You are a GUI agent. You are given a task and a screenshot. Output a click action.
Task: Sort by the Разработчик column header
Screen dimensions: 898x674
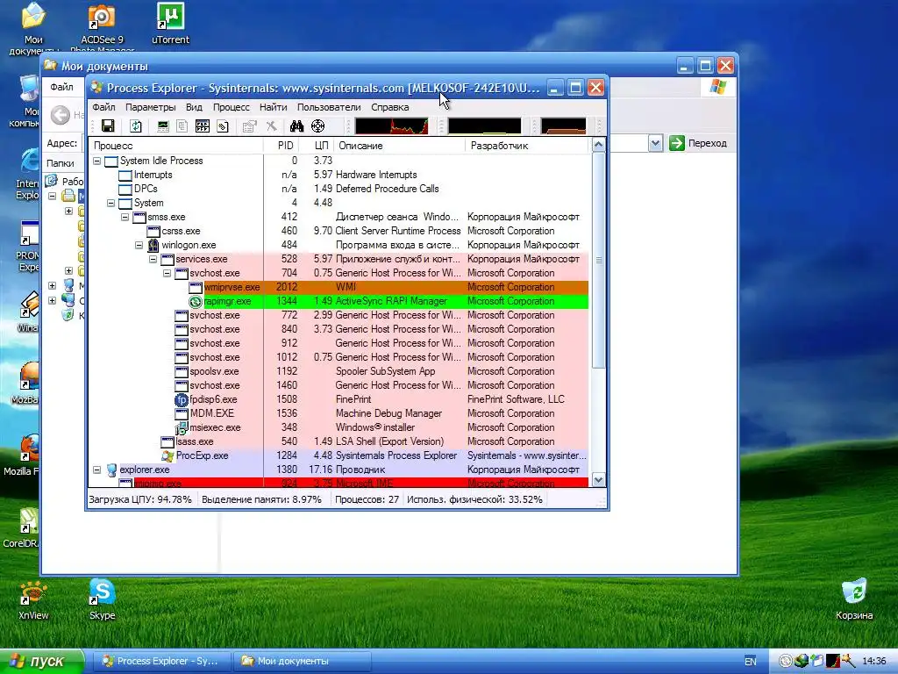[x=528, y=146]
